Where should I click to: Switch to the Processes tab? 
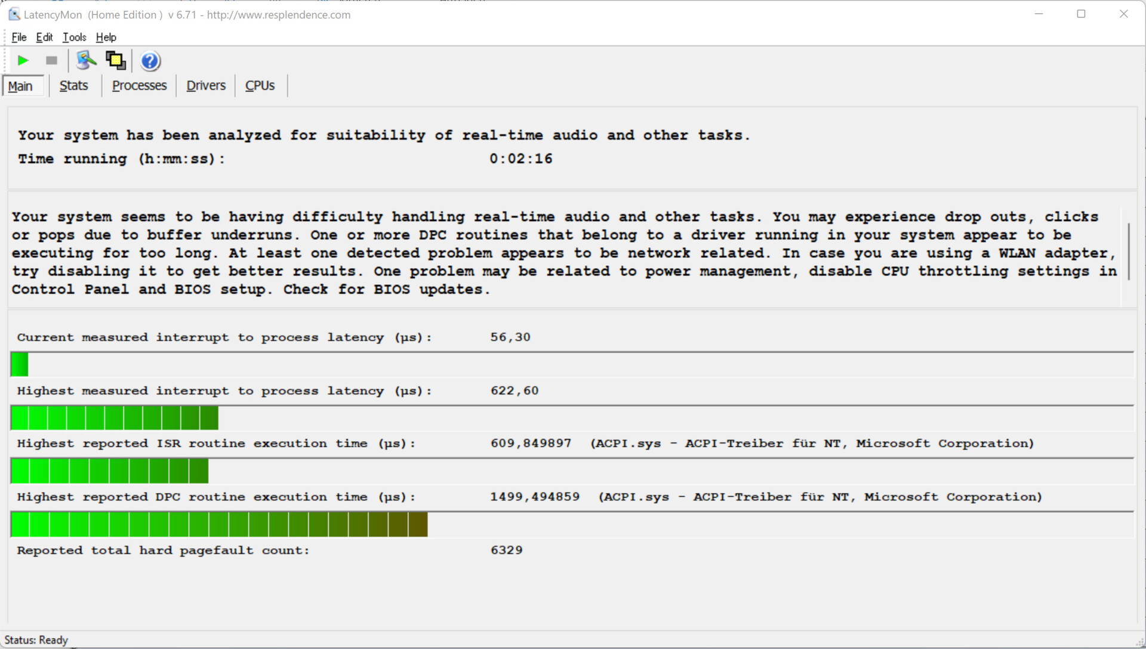tap(139, 85)
